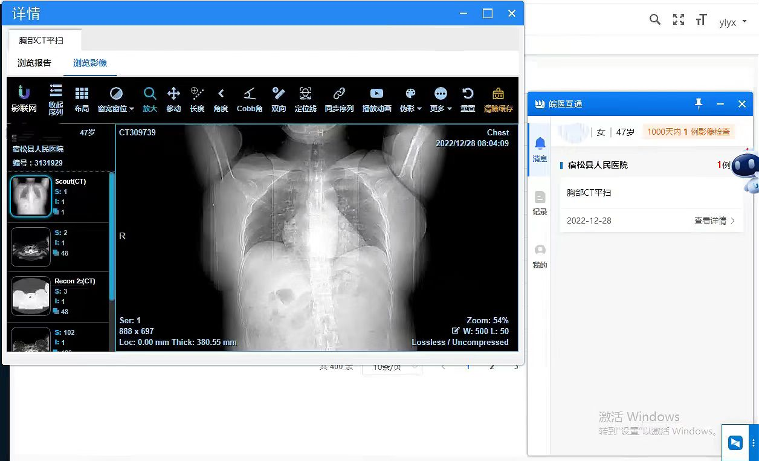
Task: Maximize the 详情 dialog window
Action: pos(488,13)
